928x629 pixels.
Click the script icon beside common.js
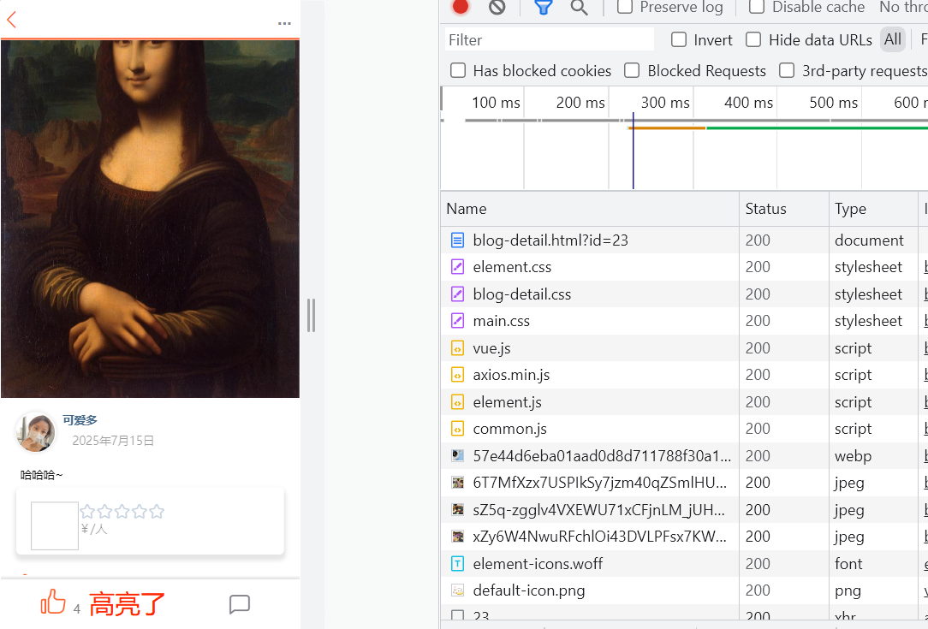pyautogui.click(x=457, y=429)
